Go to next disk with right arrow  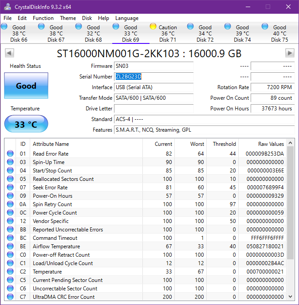pos(290,53)
